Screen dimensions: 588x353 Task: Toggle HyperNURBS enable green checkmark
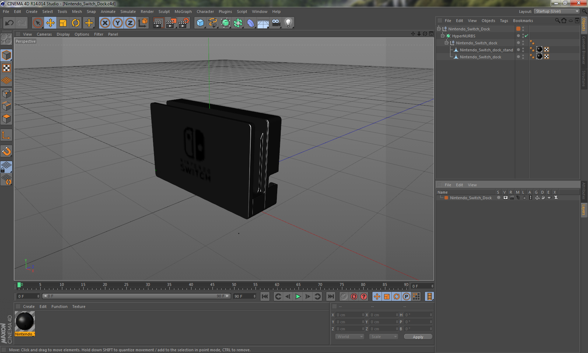526,36
